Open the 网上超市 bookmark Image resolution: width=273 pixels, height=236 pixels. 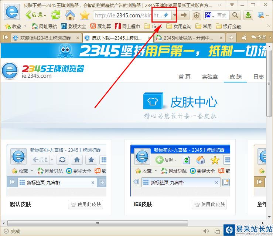(127, 26)
